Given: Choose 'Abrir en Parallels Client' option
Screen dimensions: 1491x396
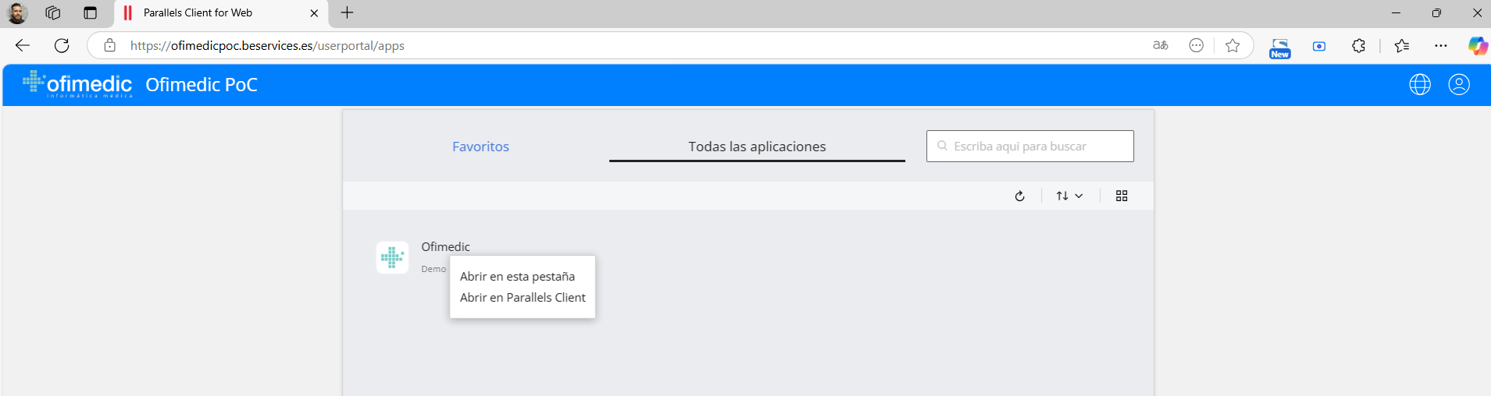Looking at the screenshot, I should 523,298.
